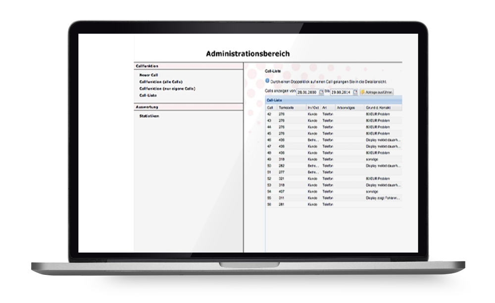Image resolution: width=495 pixels, height=303 pixels.
Task: Sort by the 'Call' column header
Action: tap(271, 107)
